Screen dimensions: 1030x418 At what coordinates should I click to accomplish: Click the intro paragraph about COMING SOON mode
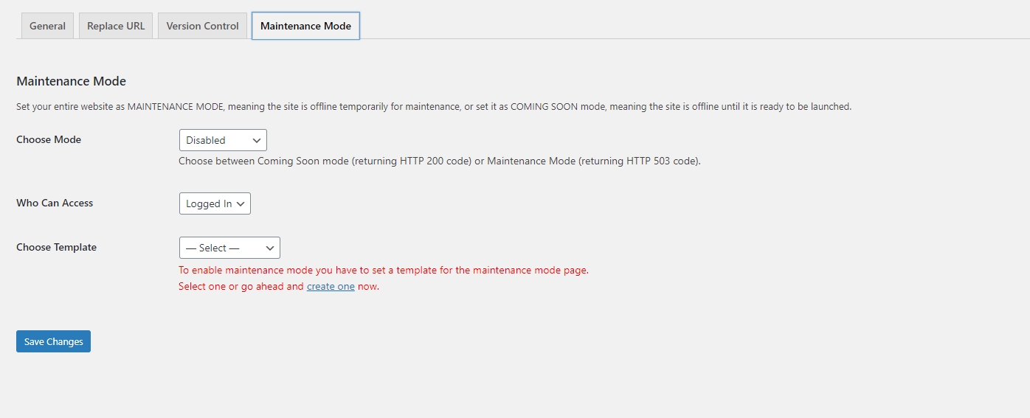tap(434, 107)
